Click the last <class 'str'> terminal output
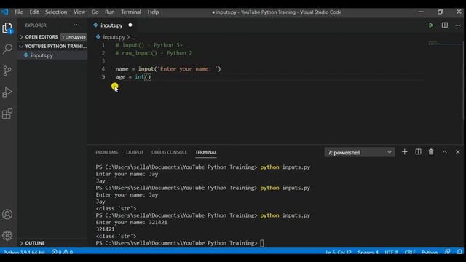This screenshot has height=262, width=466. click(x=116, y=236)
